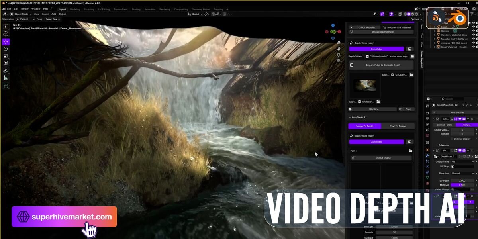The image size is (478, 239).
Task: Open the Render menu
Action: (x=25, y=9)
